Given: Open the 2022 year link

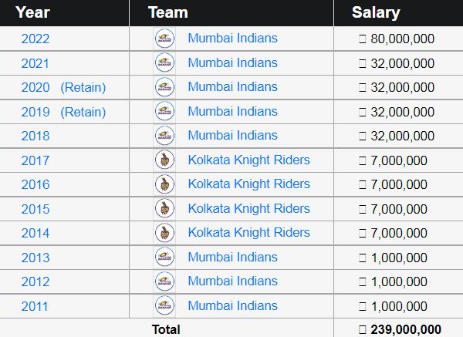Looking at the screenshot, I should 35,39.
